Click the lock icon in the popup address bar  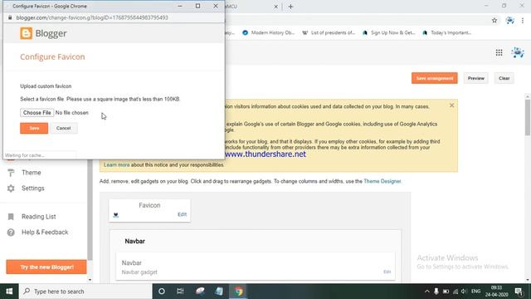click(x=10, y=17)
